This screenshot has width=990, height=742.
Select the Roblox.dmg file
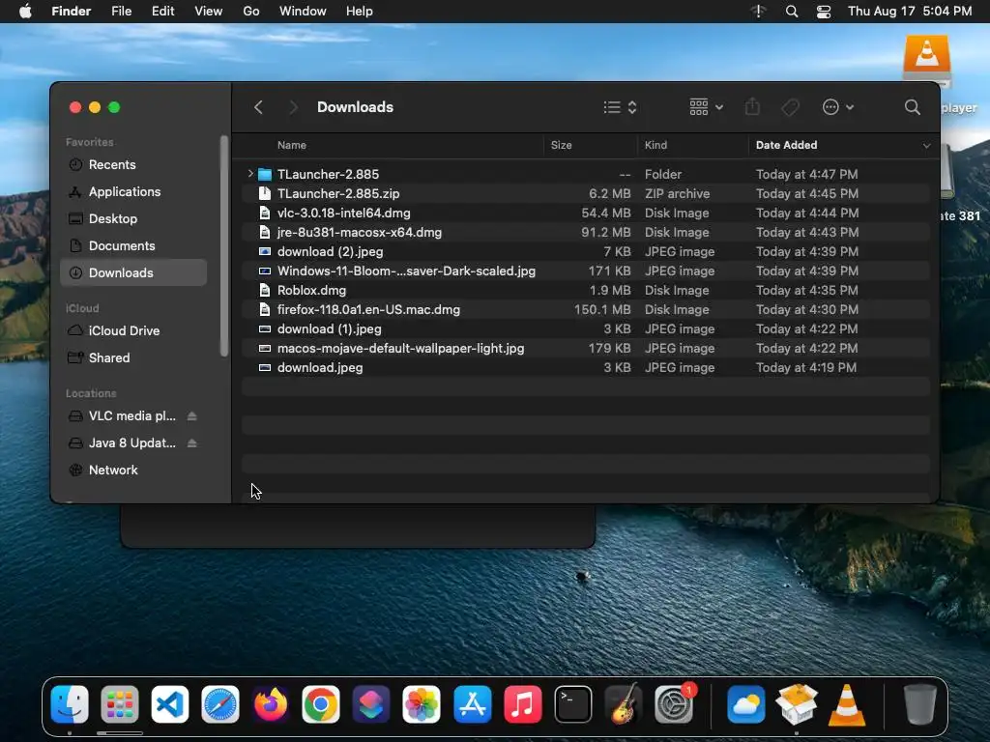click(585, 290)
